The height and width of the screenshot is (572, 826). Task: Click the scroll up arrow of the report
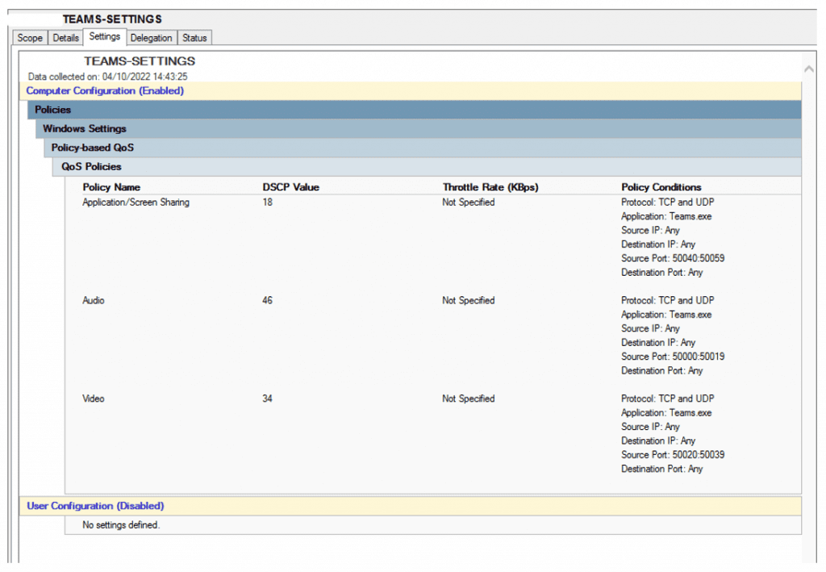[809, 70]
